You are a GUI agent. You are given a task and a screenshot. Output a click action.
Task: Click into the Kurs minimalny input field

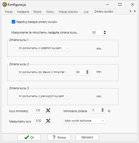[40, 111]
